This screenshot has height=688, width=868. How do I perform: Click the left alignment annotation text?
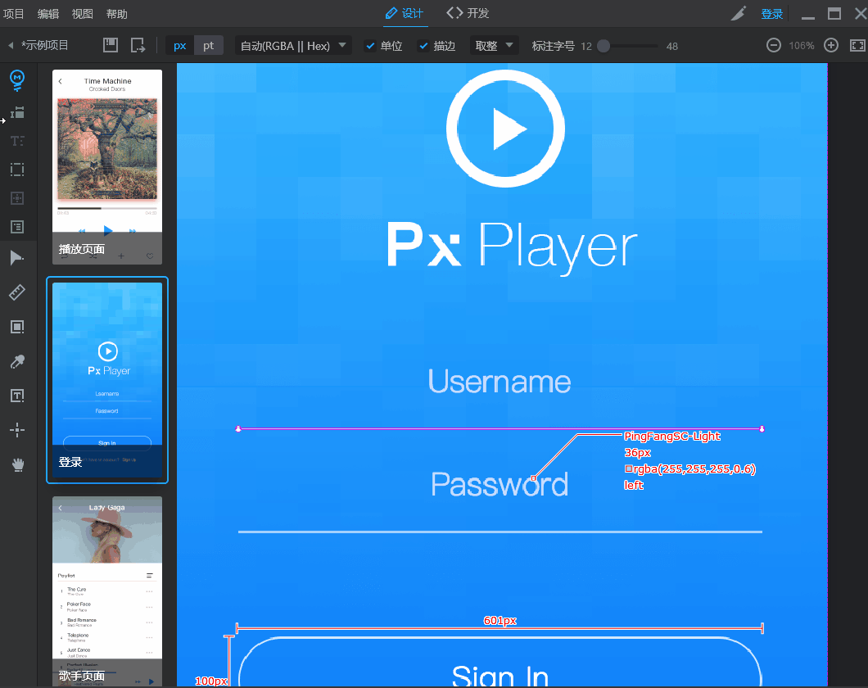click(x=634, y=486)
